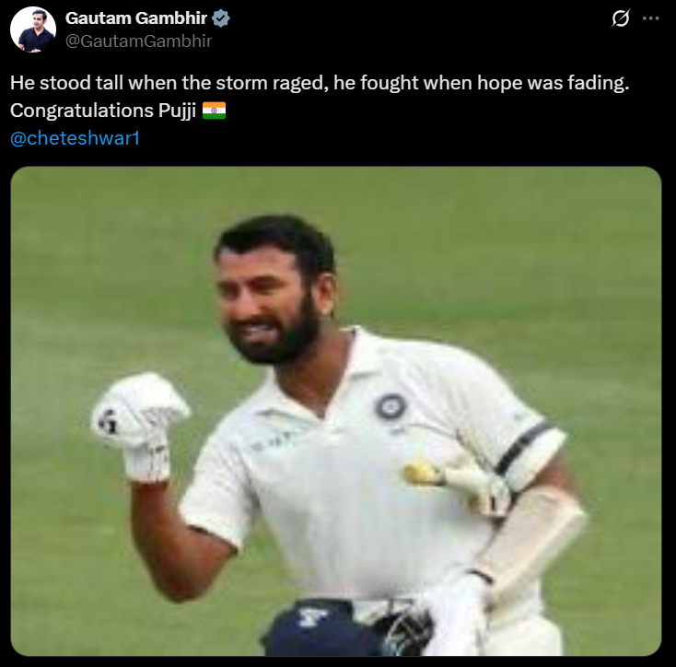The height and width of the screenshot is (667, 676).
Task: Click the team crest on the white shirt
Action: [x=390, y=406]
